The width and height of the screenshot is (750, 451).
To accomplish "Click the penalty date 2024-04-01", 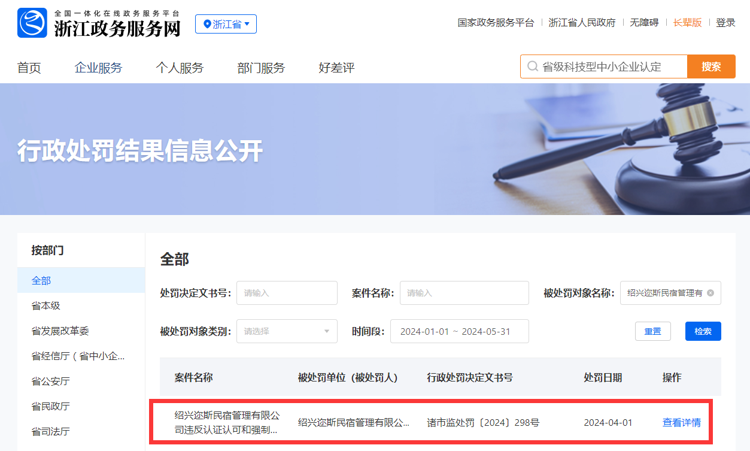I will tap(608, 422).
